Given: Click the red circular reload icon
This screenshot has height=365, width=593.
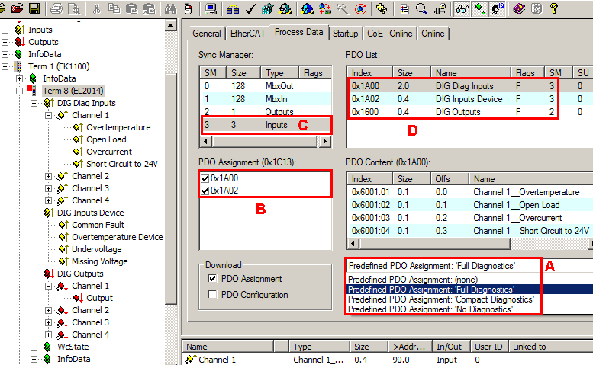Looking at the screenshot, I should click(360, 8).
